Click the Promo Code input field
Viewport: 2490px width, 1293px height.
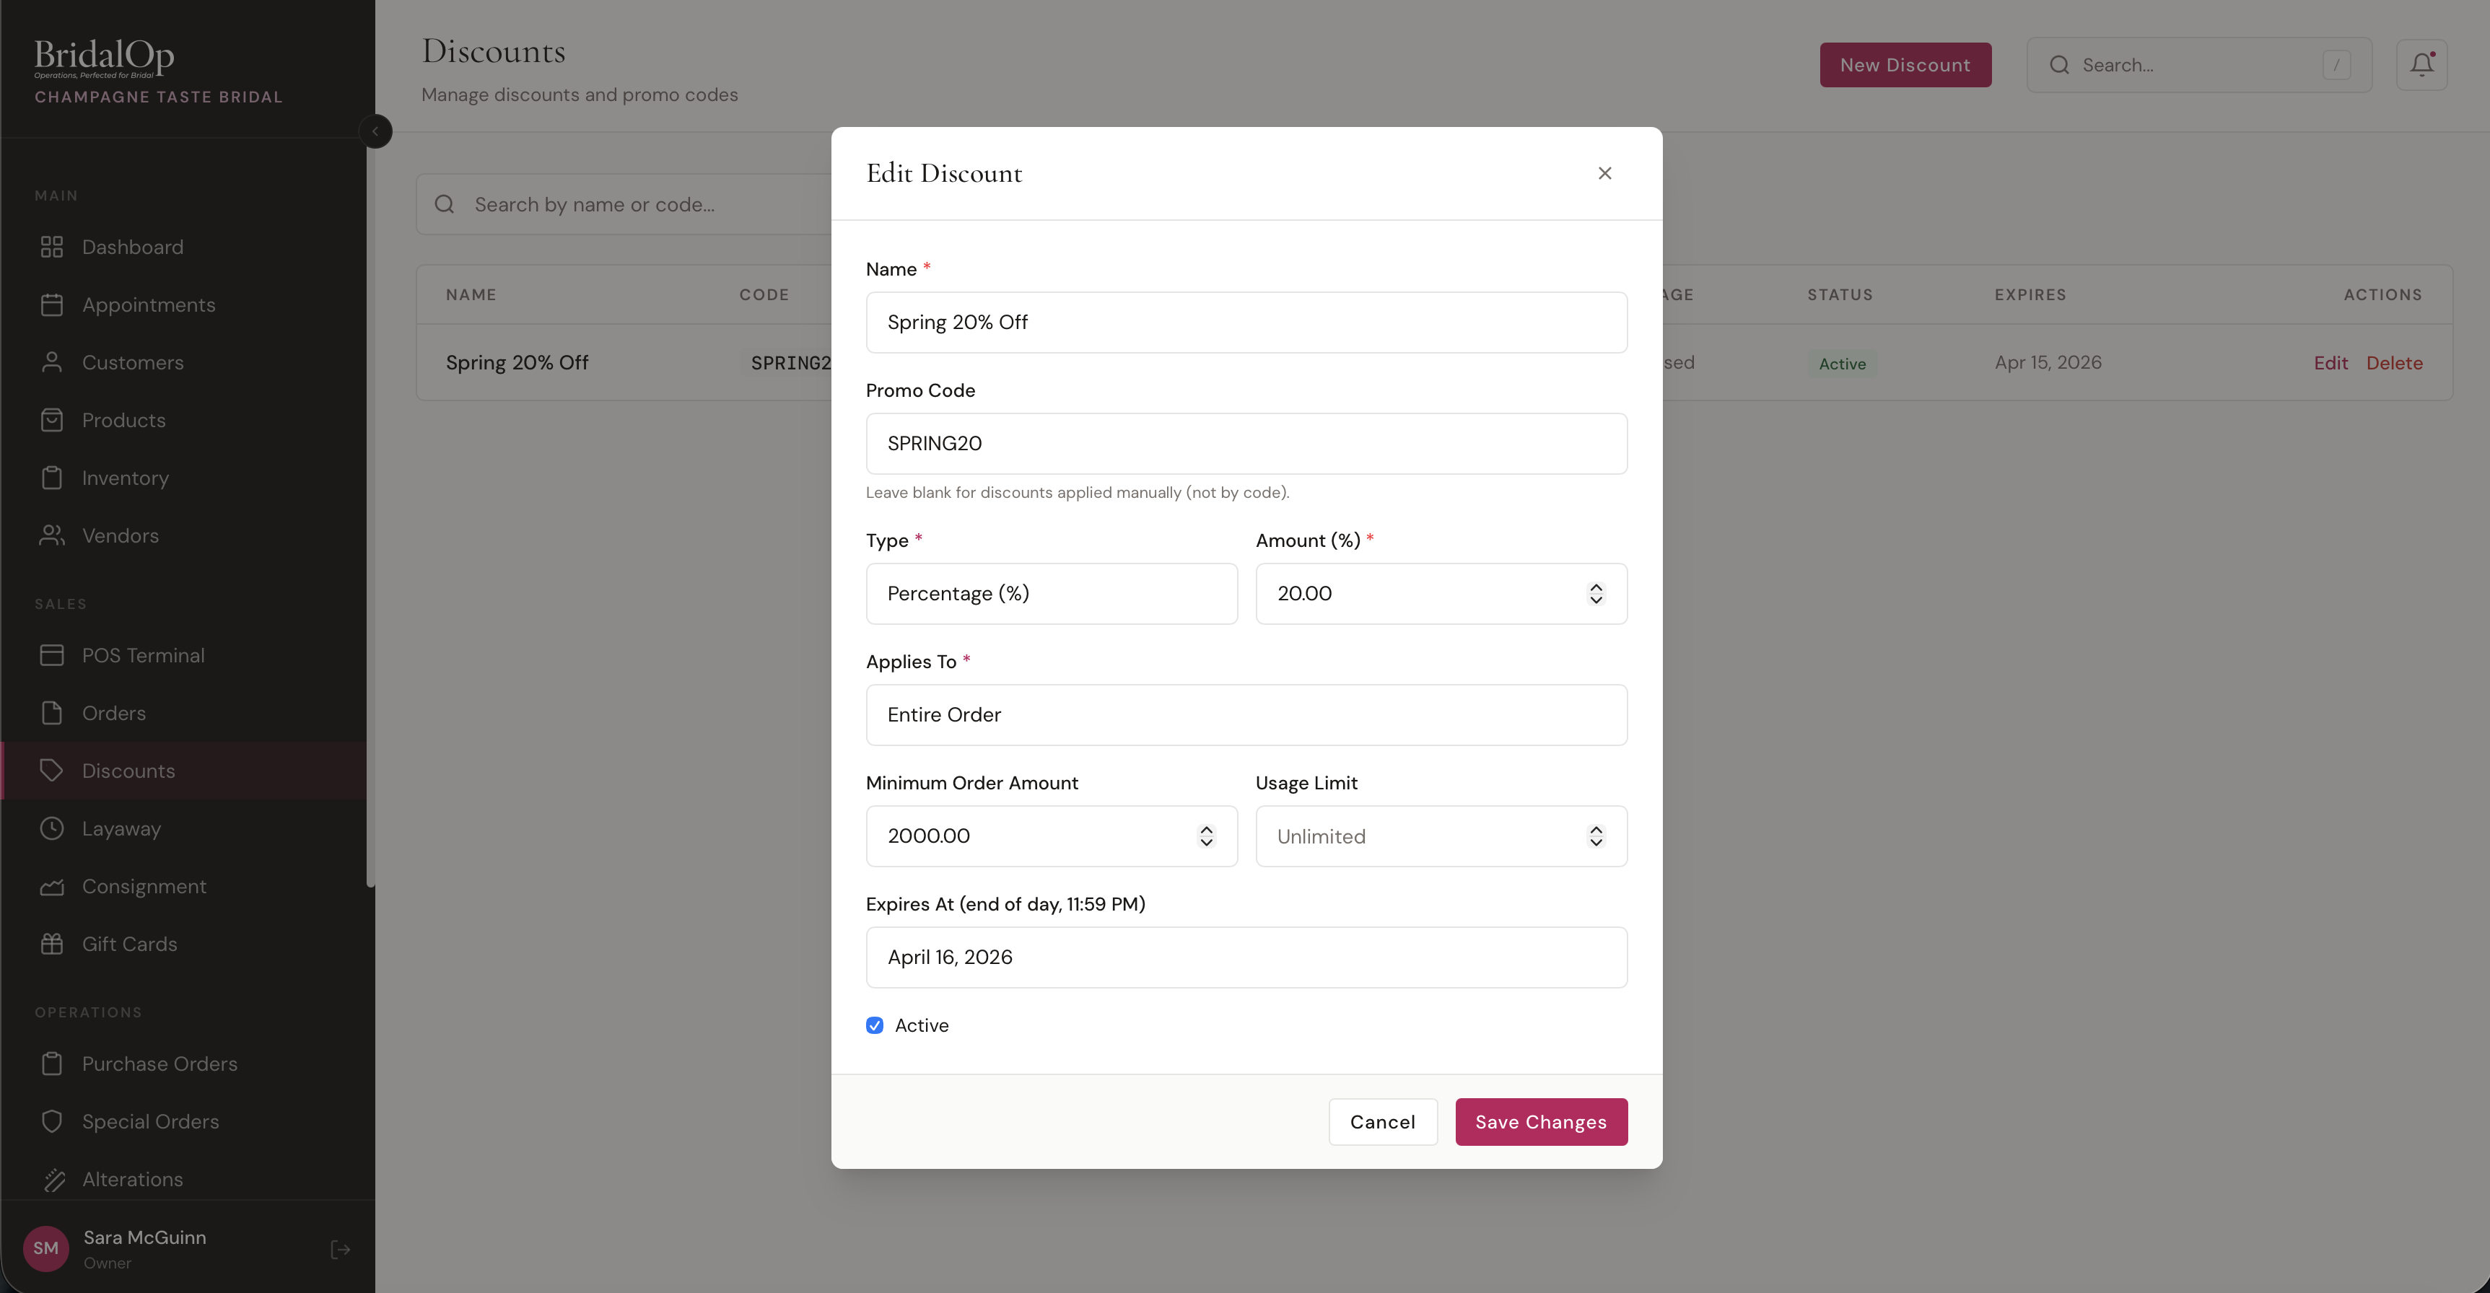(1247, 444)
